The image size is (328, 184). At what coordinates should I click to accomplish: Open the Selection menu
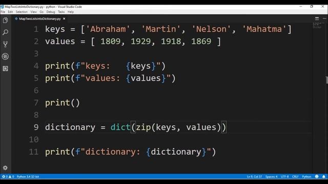(22, 12)
